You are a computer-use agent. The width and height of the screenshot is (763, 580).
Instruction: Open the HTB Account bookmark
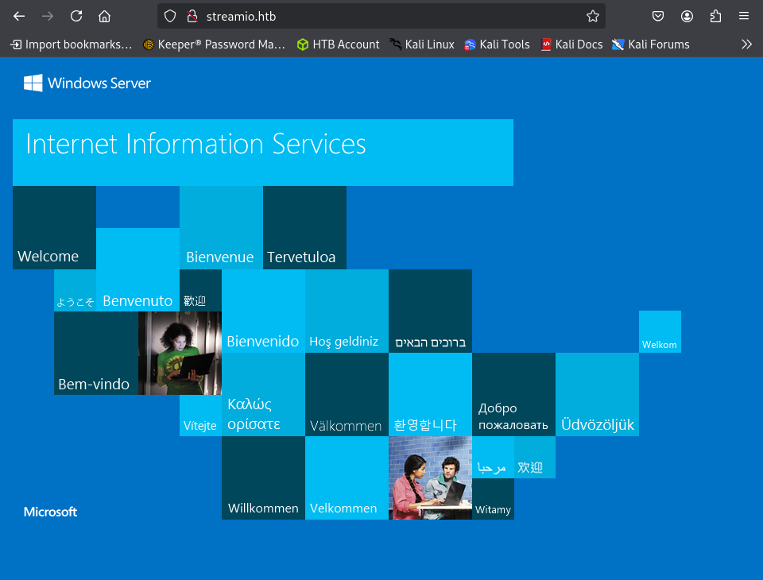tap(338, 44)
